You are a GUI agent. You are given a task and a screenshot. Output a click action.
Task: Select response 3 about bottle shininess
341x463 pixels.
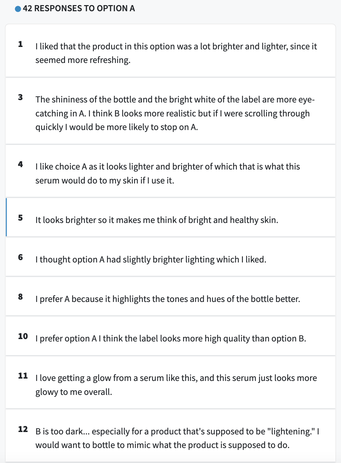(x=170, y=111)
